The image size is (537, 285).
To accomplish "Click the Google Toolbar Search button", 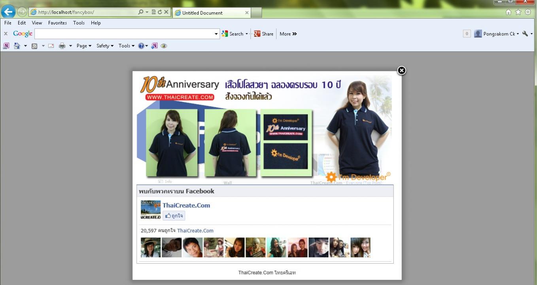I will tap(233, 34).
